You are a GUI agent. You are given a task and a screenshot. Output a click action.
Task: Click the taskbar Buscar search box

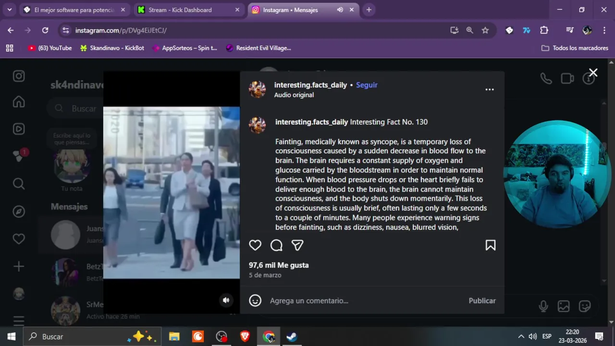[92, 336]
